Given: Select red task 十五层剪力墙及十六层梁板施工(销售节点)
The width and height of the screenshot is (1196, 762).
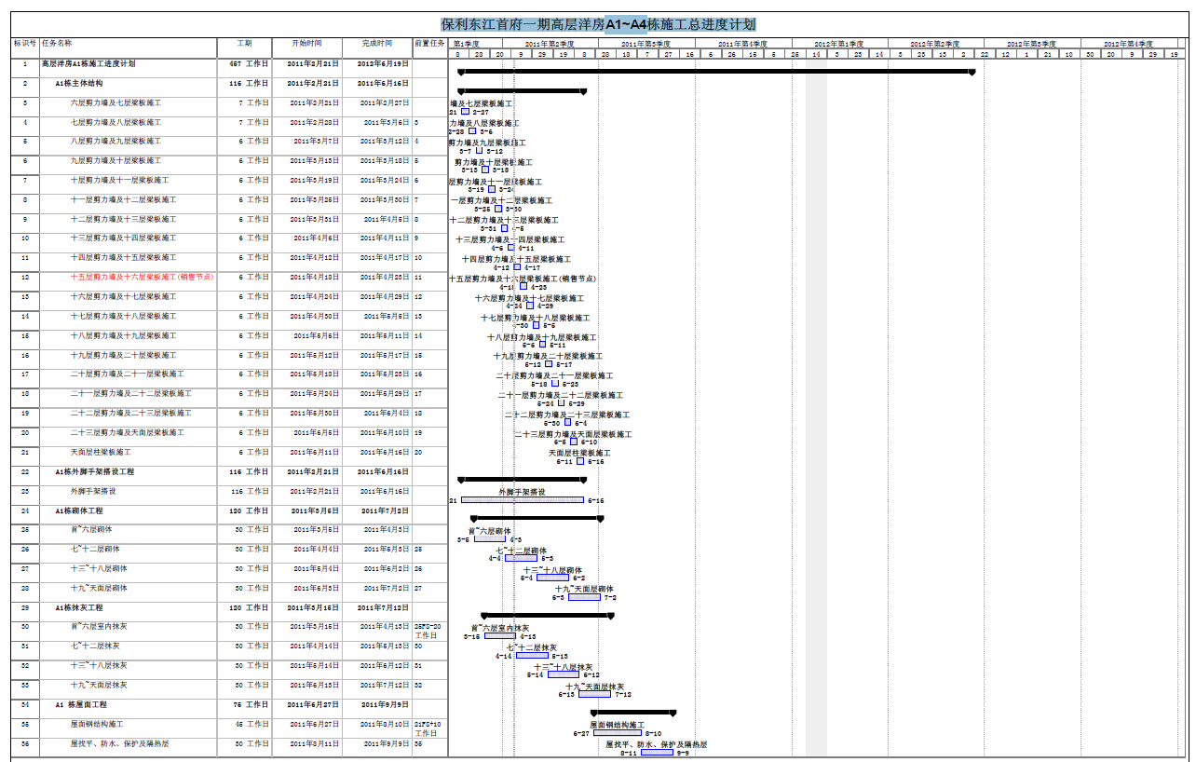Looking at the screenshot, I should (x=143, y=277).
